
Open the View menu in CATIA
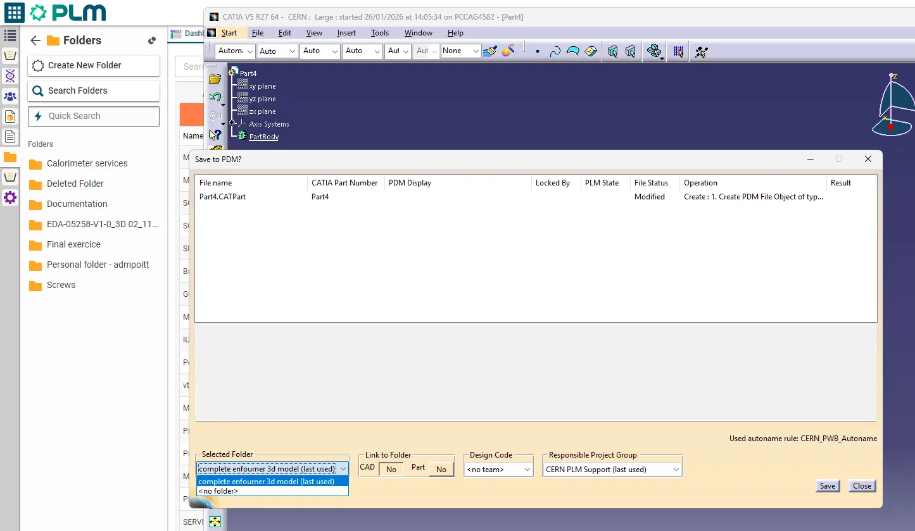click(x=314, y=33)
